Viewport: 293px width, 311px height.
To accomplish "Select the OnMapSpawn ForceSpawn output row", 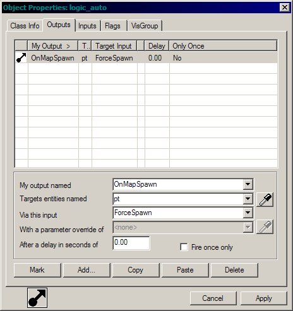I will click(x=146, y=58).
